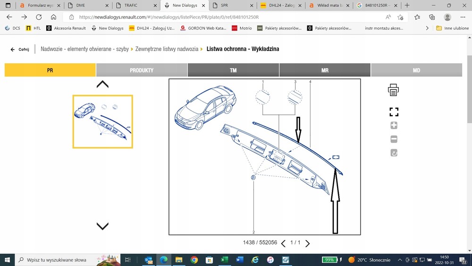472x266 pixels.
Task: Reset diagram view with rotate icon
Action: [394, 153]
